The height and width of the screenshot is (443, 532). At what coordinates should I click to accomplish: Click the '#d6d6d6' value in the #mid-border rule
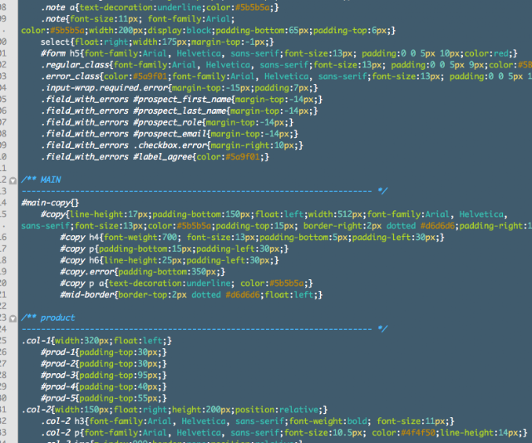tap(243, 295)
